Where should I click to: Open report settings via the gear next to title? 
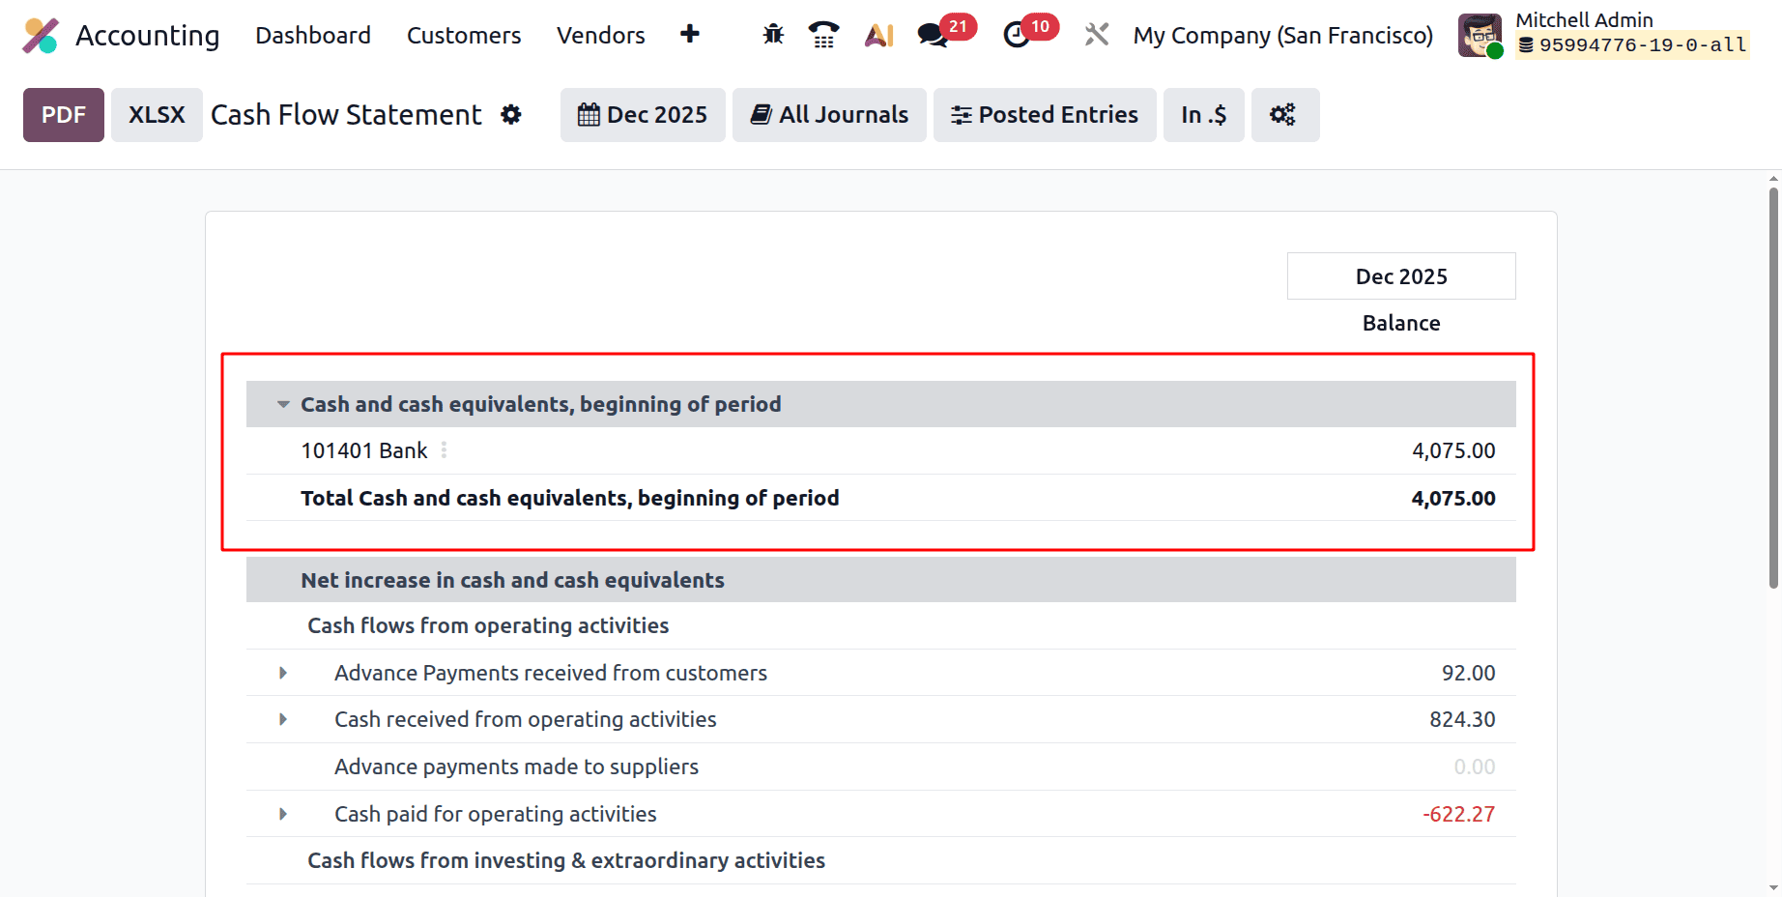pyautogui.click(x=511, y=114)
